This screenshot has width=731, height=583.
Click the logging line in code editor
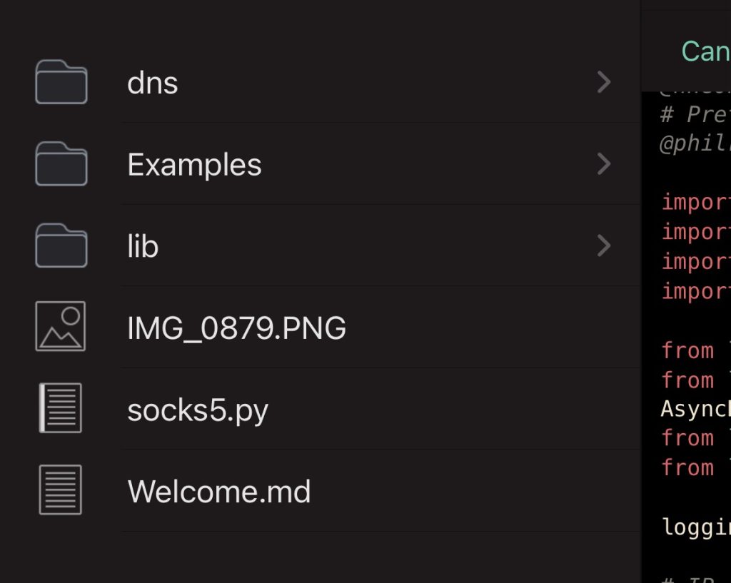(x=695, y=528)
